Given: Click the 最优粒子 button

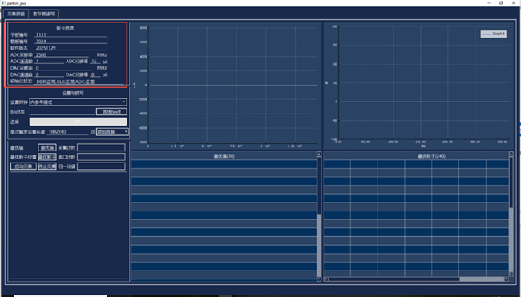Looking at the screenshot, I should [x=46, y=157].
